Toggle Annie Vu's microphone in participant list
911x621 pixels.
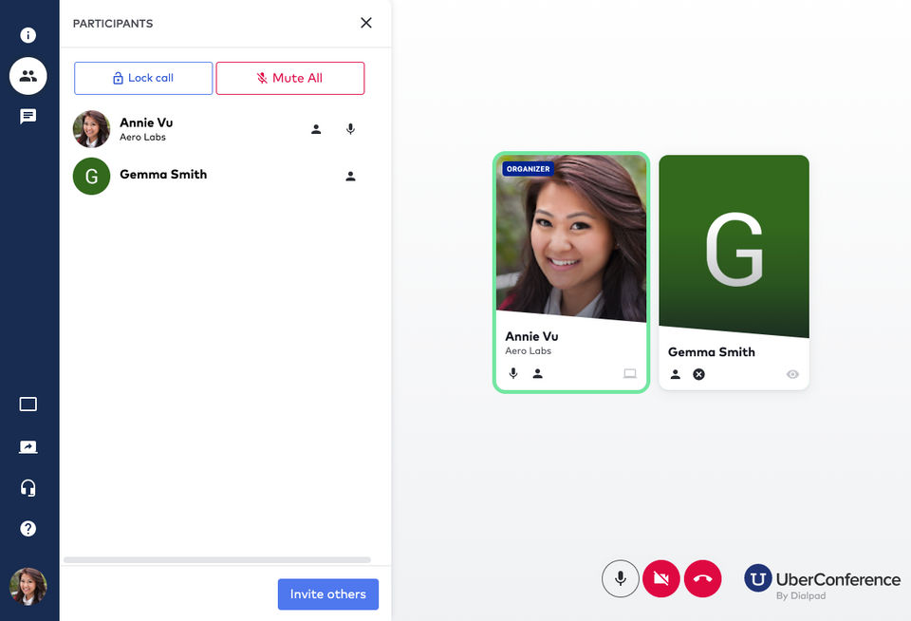click(x=350, y=129)
